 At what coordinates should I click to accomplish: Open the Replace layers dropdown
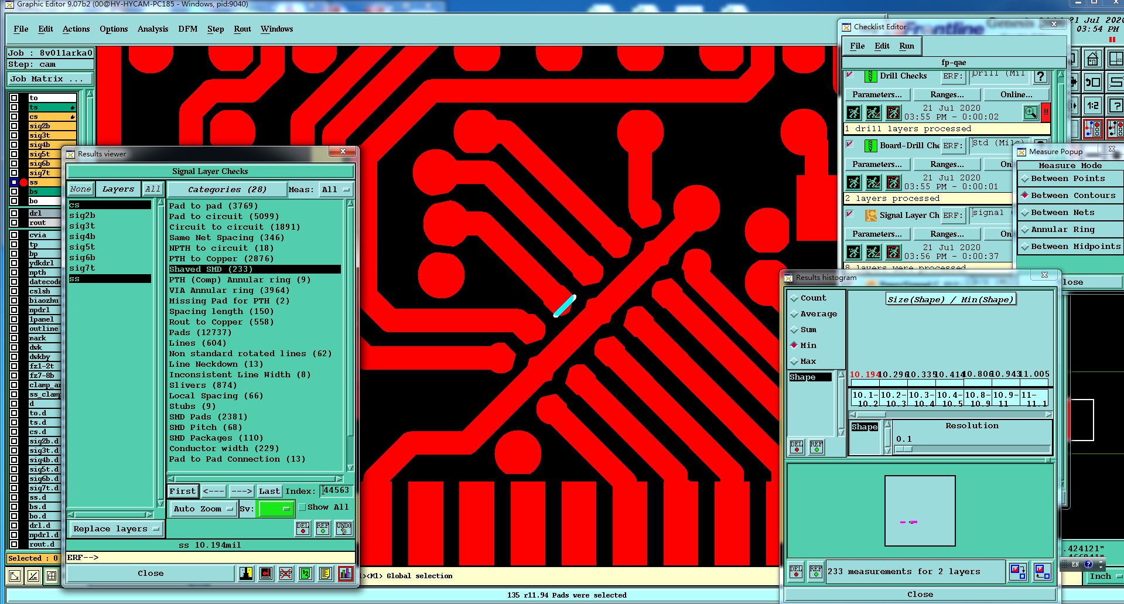116,529
